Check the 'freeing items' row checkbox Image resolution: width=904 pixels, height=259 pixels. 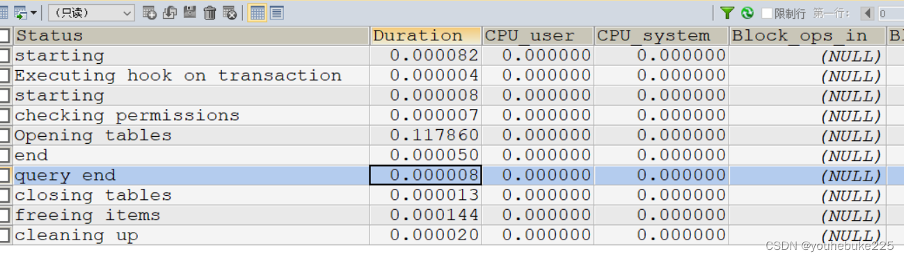6,215
